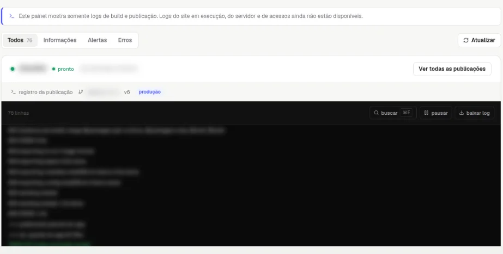
Task: Click the Atualizar button
Action: pyautogui.click(x=479, y=40)
